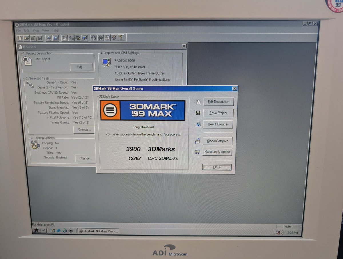Click the Global Compare button
343x259 pixels.
coord(218,141)
